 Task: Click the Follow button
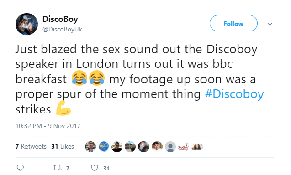coord(233,24)
